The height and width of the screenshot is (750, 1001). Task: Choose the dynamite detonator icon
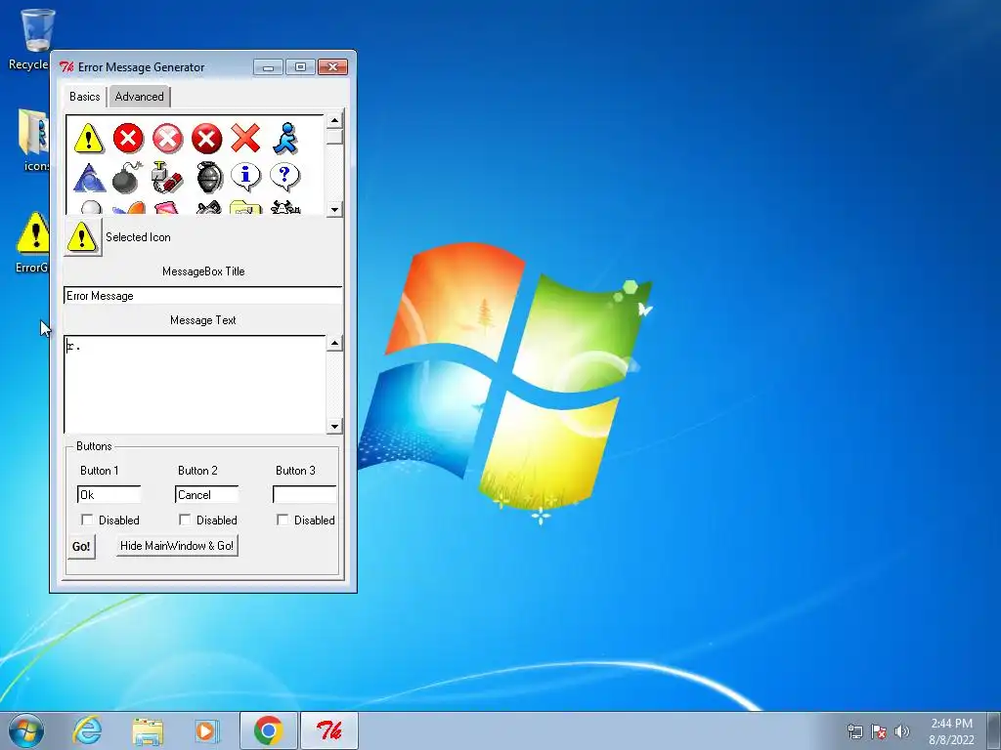(167, 178)
